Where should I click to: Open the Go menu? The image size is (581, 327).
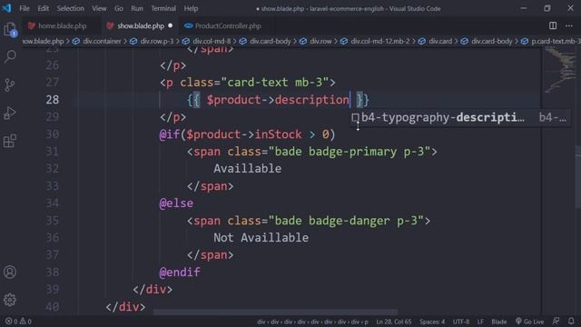119,8
